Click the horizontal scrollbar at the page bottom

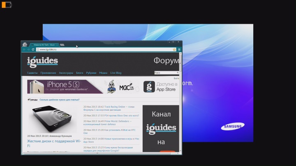(x=97, y=153)
